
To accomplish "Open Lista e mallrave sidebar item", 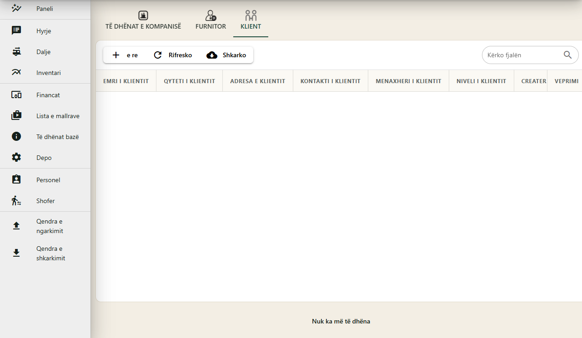I will click(45, 116).
